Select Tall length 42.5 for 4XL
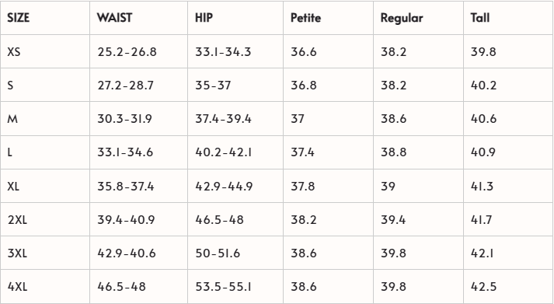554x304 pixels. (x=483, y=286)
